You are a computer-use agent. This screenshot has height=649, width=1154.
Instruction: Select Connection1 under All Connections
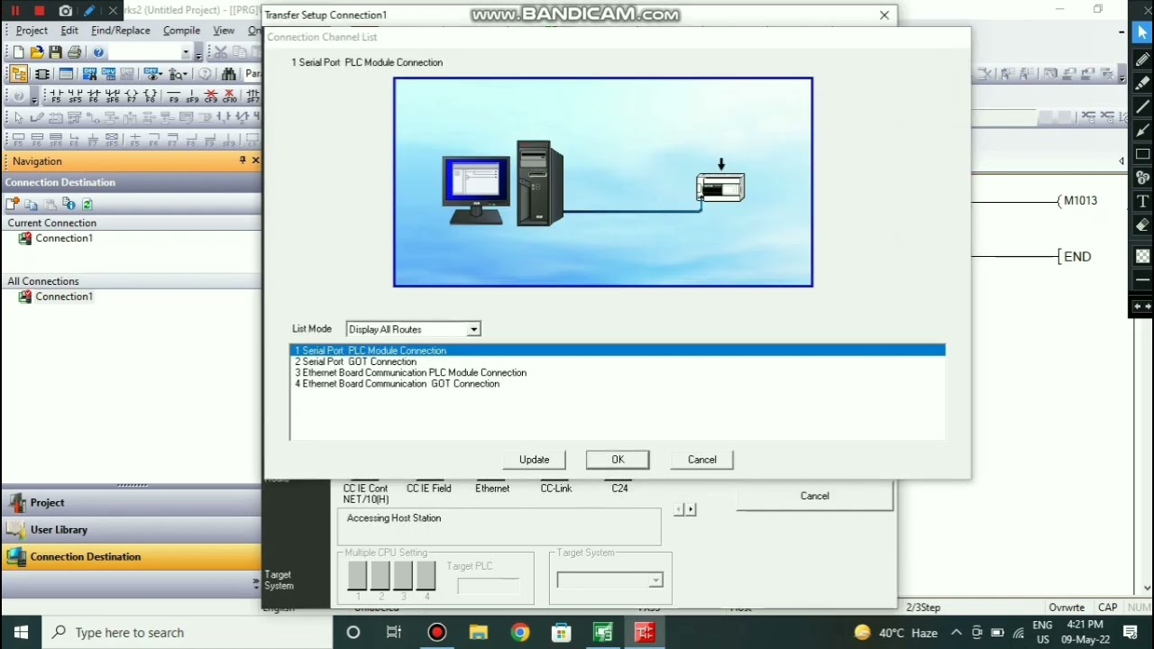click(x=63, y=297)
